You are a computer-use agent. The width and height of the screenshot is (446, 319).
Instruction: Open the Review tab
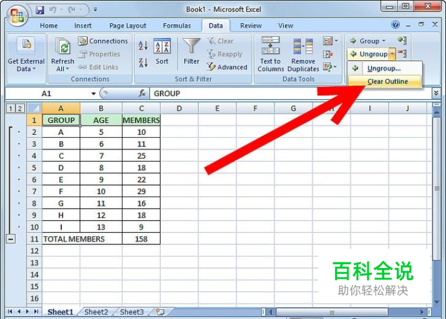point(251,26)
